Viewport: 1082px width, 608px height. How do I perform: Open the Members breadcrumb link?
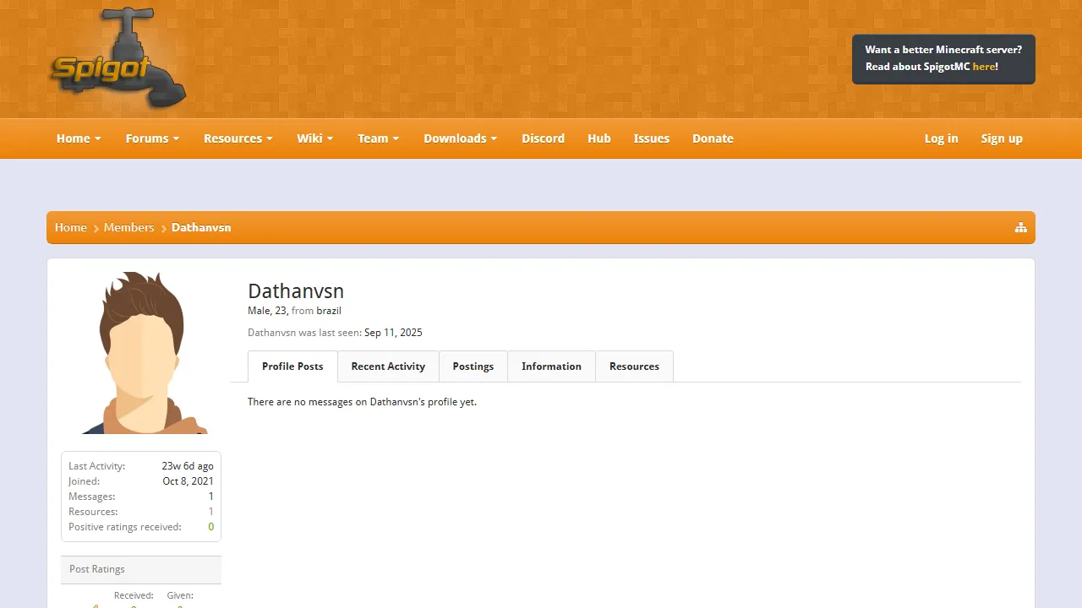(128, 227)
